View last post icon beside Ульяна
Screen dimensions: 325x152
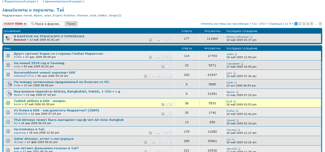[238, 130]
